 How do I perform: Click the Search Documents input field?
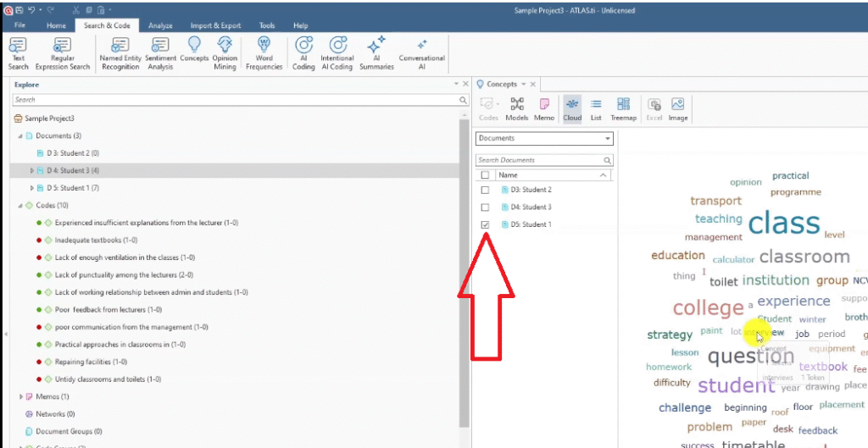pos(538,160)
